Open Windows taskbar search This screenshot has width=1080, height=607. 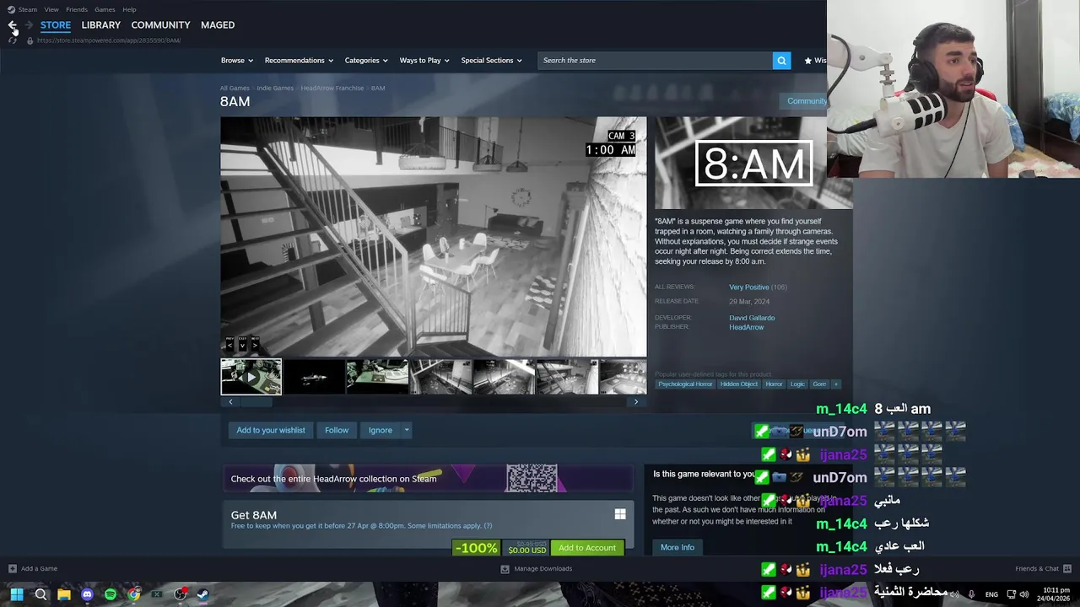40,594
